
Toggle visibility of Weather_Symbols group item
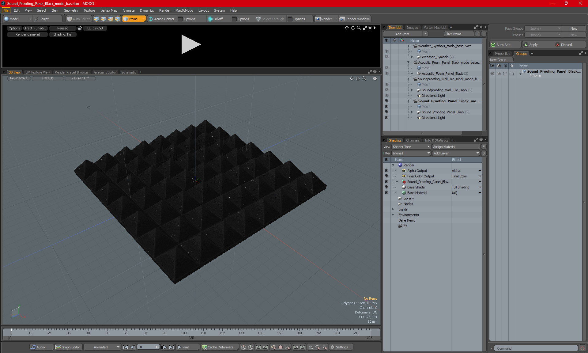pyautogui.click(x=386, y=57)
